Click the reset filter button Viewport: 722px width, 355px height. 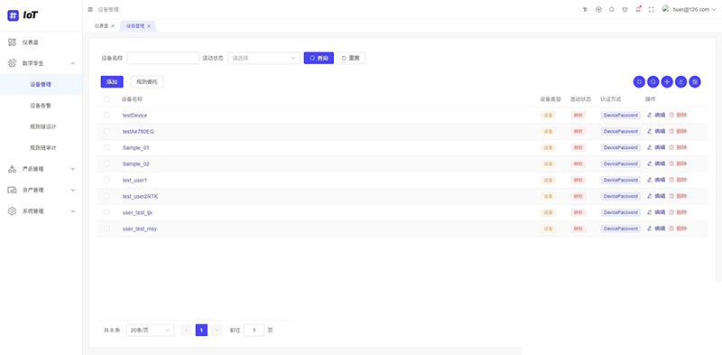pyautogui.click(x=351, y=58)
